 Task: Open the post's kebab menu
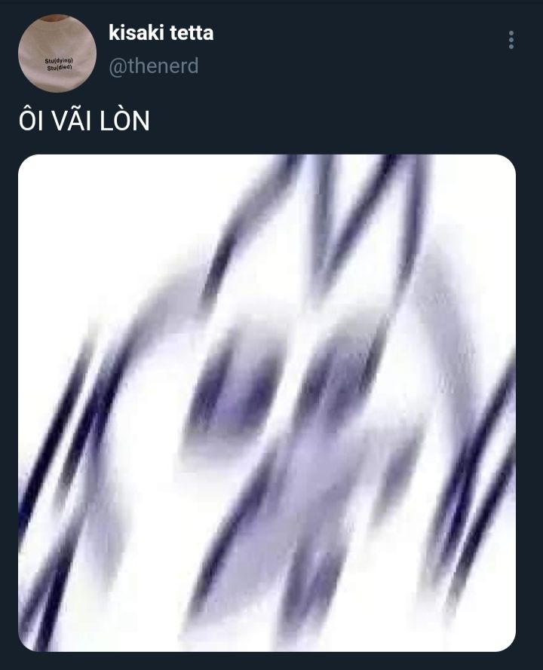click(x=511, y=40)
